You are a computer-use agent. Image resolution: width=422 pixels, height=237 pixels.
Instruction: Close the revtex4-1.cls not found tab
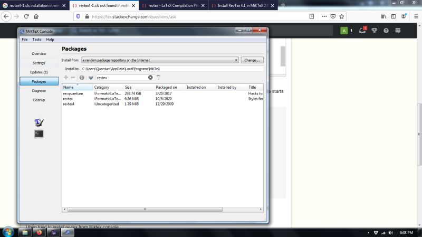coord(133,5)
